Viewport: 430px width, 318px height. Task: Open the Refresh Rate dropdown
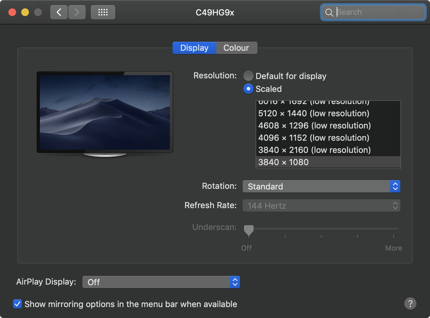pyautogui.click(x=321, y=206)
